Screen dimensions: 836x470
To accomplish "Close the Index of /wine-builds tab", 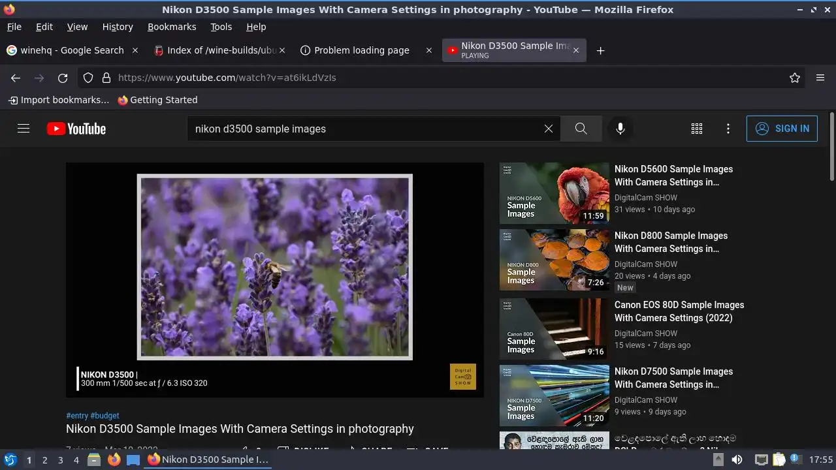I will tap(282, 50).
